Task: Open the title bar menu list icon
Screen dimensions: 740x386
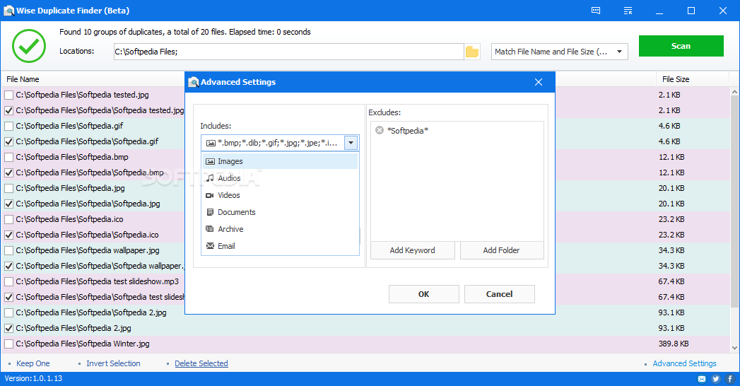Action: [x=628, y=11]
